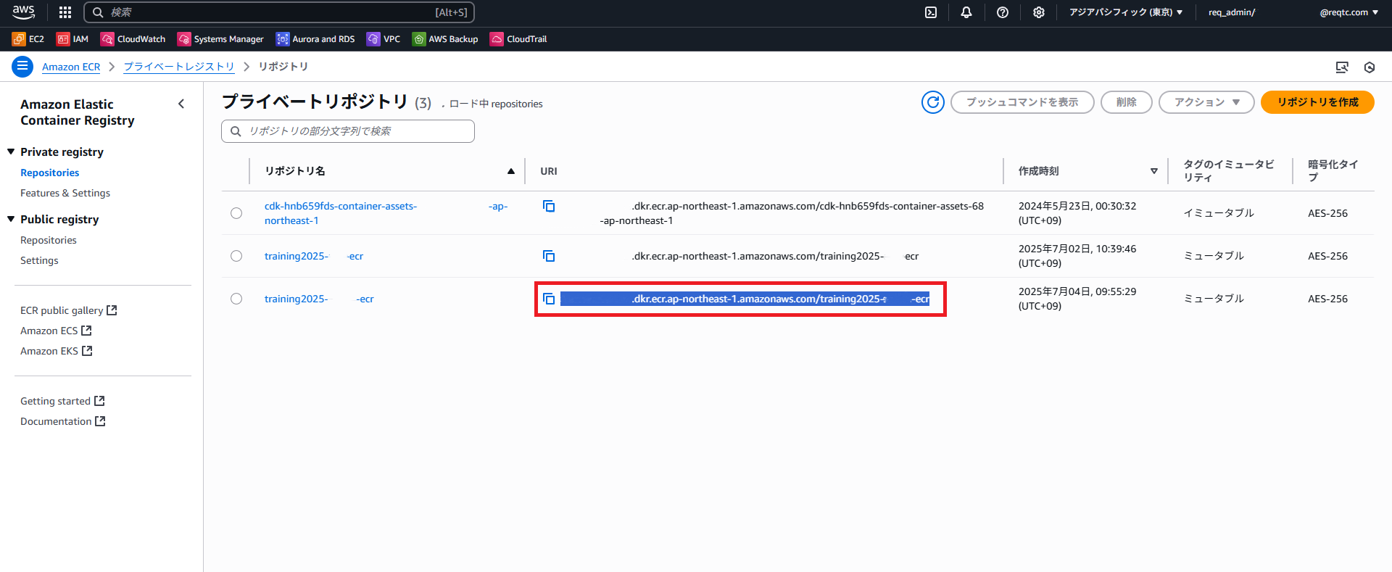Open the help question mark menu

[x=1003, y=12]
